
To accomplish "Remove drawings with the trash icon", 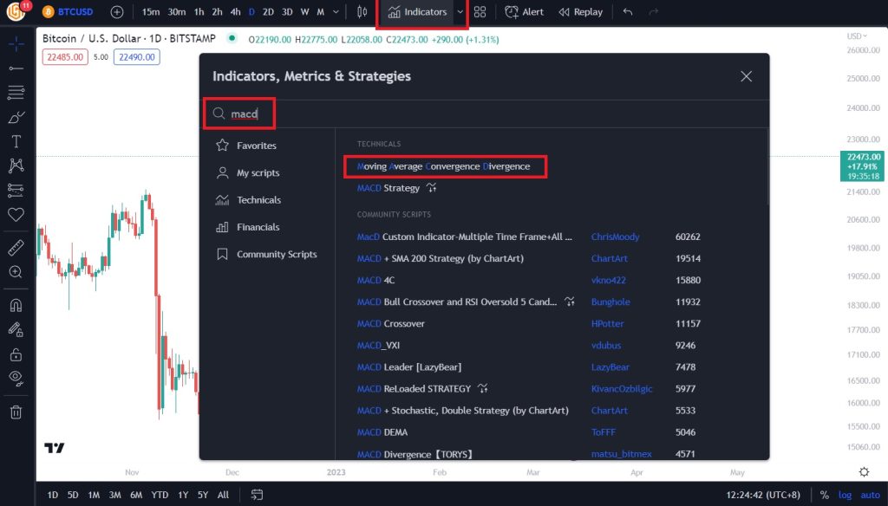I will click(x=16, y=412).
